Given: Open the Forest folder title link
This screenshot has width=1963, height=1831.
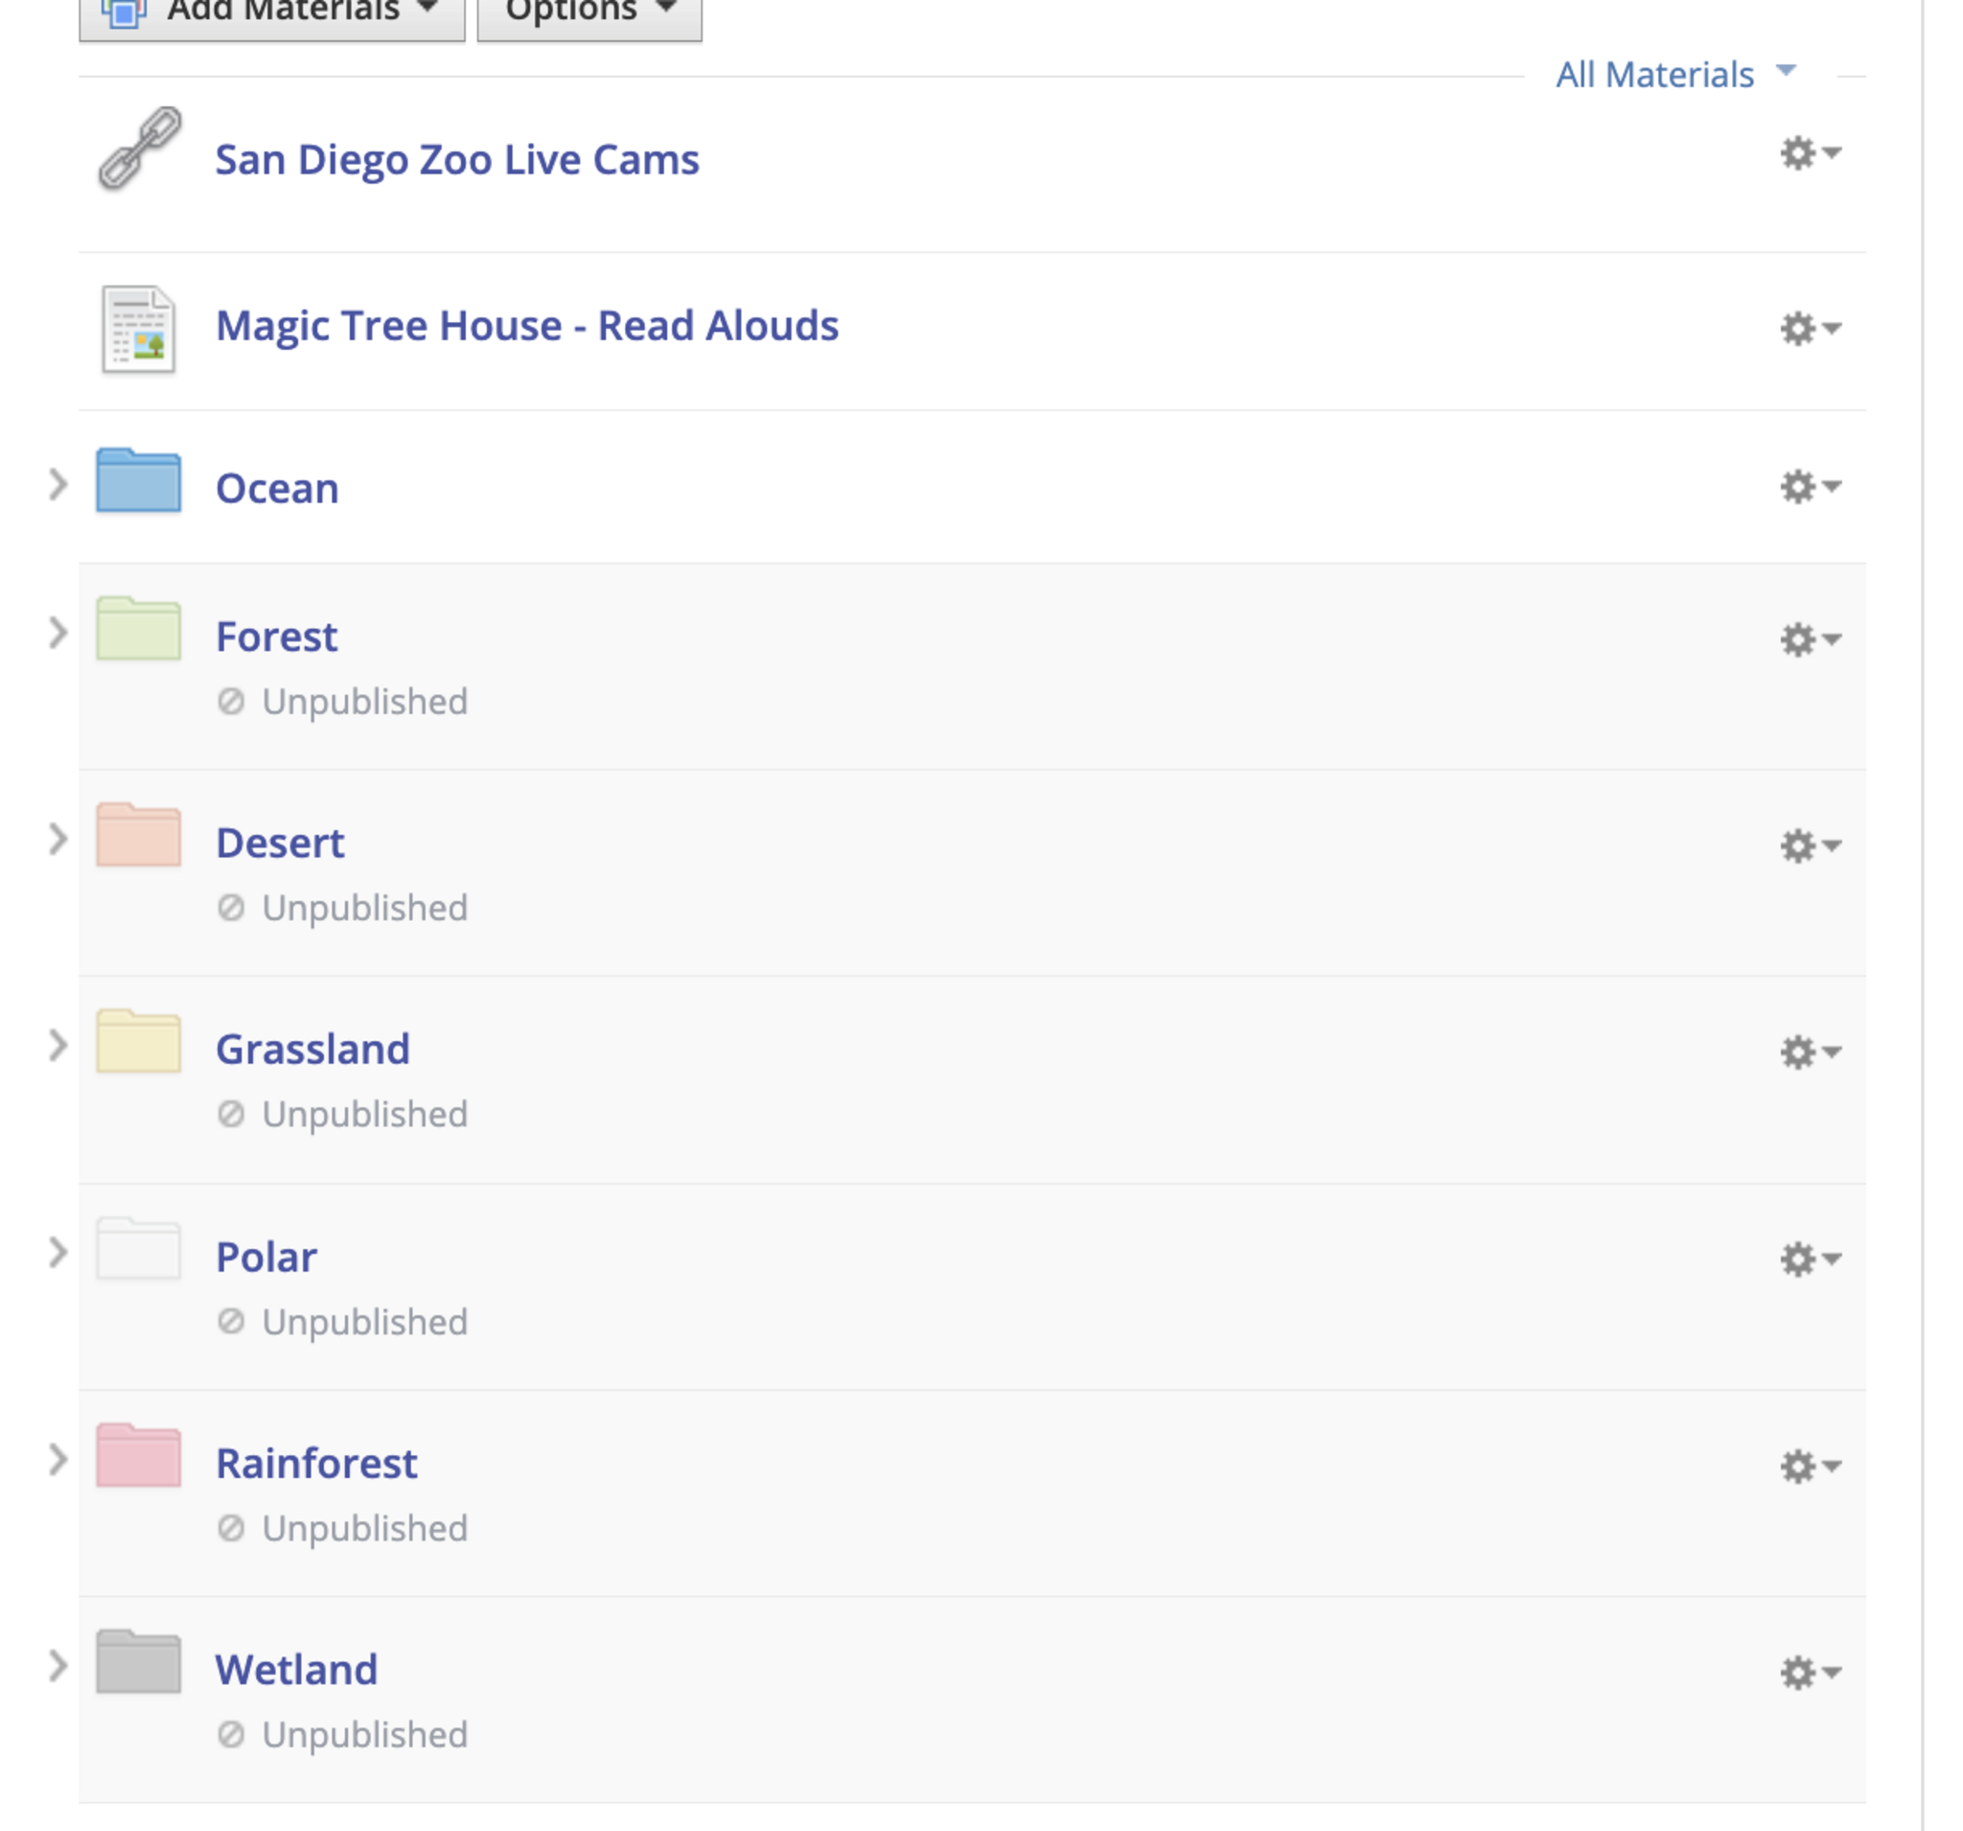Looking at the screenshot, I should pyautogui.click(x=276, y=637).
